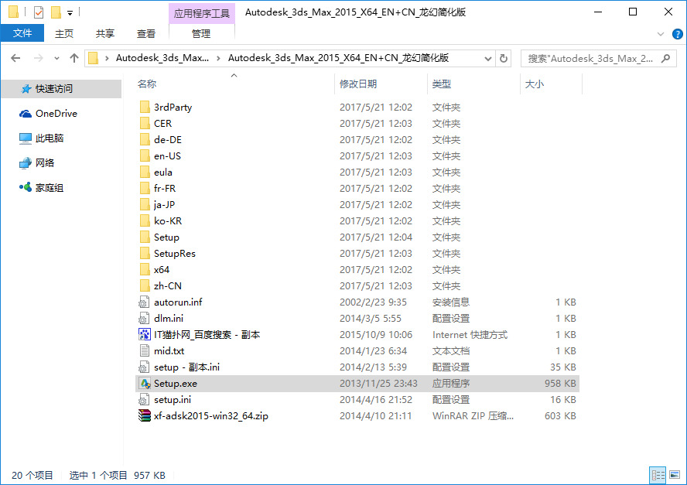Click the autorun.inf file icon

144,302
